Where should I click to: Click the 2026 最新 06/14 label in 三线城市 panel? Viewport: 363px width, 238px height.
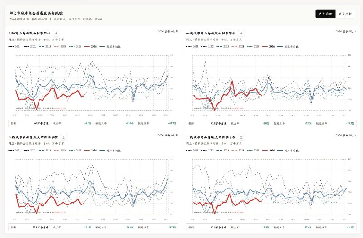tap(346, 135)
